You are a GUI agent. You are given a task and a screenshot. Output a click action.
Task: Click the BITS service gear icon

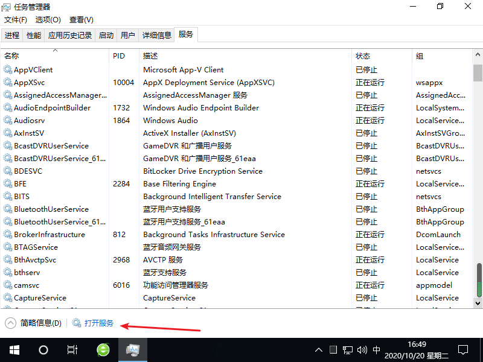click(8, 197)
